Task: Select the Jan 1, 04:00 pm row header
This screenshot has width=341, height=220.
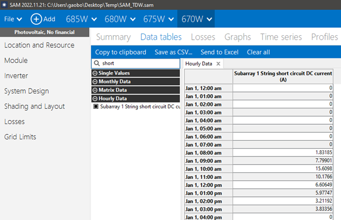Action: 209,217
